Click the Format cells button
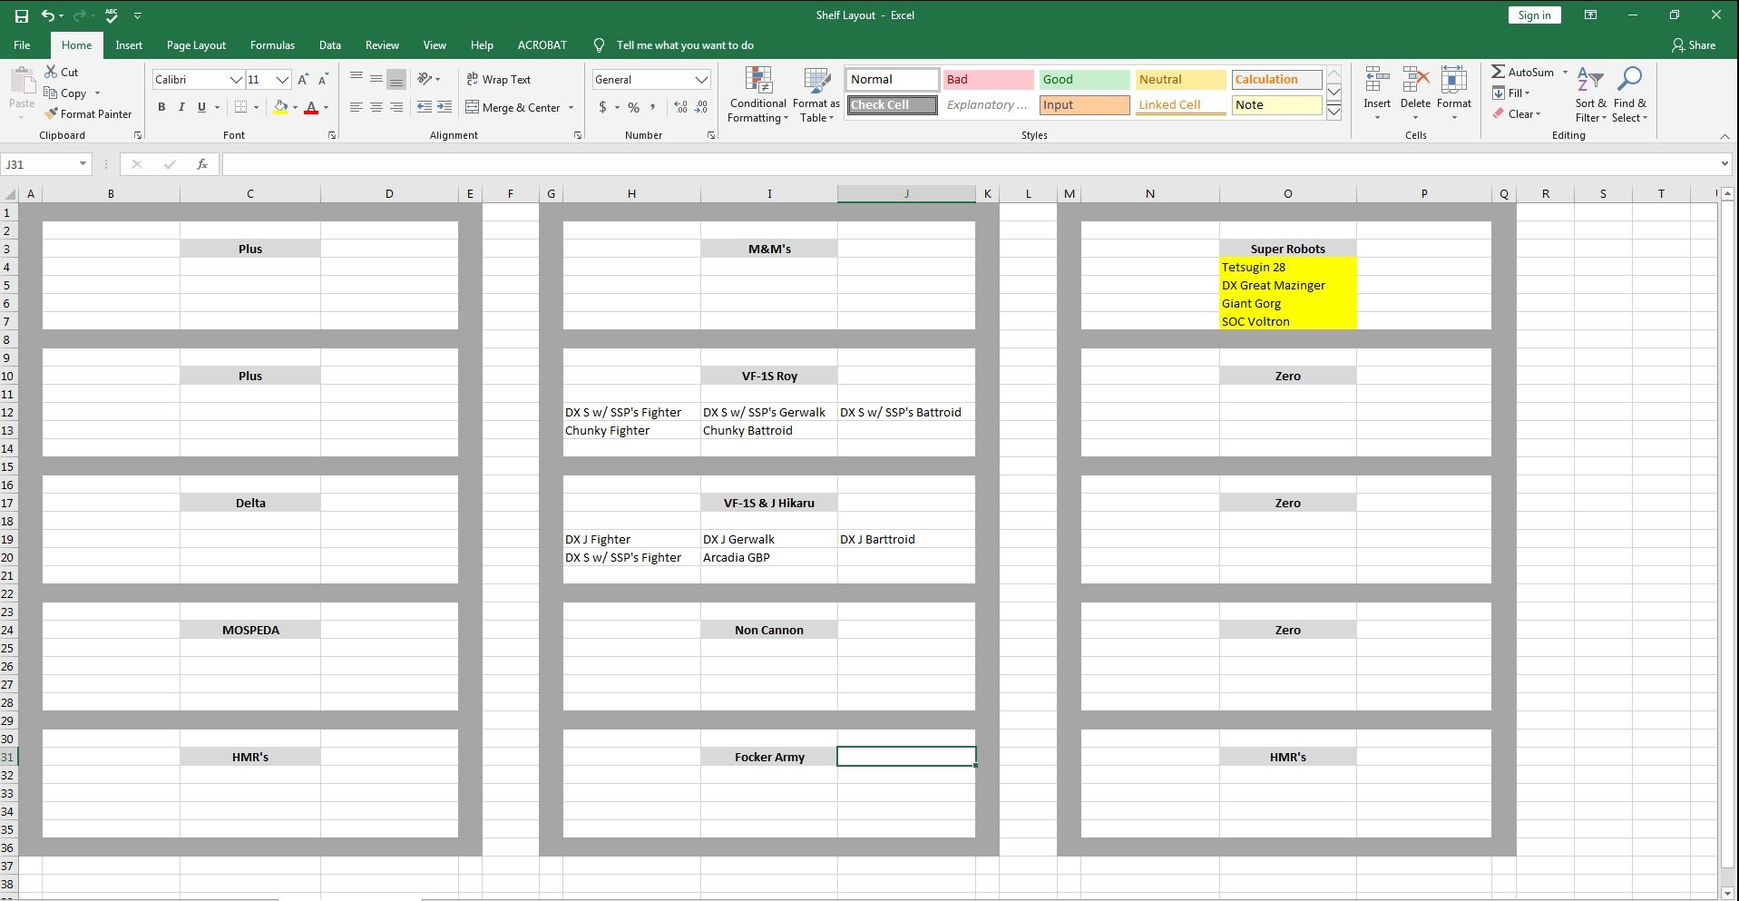This screenshot has height=901, width=1739. (1454, 94)
